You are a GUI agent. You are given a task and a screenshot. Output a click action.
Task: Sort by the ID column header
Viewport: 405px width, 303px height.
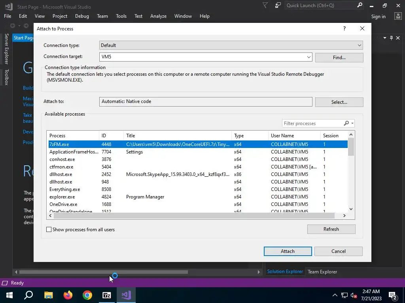[111, 136]
